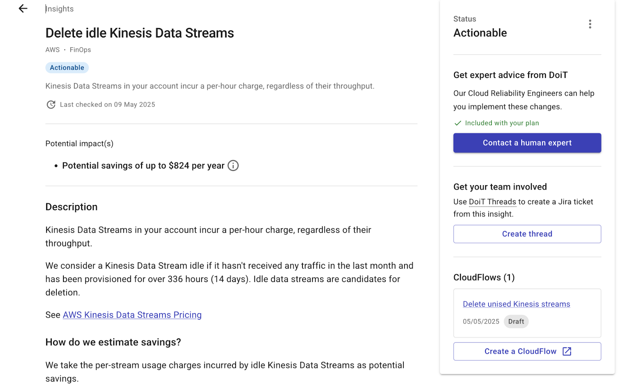This screenshot has height=387, width=626.
Task: Click the Draft badge on the CloudFlow card
Action: [x=516, y=321]
